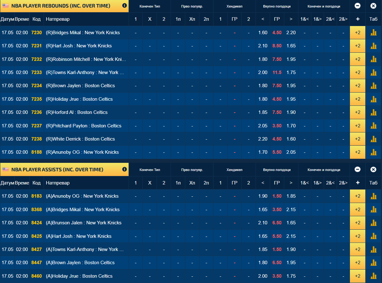Image resolution: width=382 pixels, height=283 pixels.
Task: Expand +2 more bets for Towns Karl-Anthony rebounds
Action: click(357, 72)
